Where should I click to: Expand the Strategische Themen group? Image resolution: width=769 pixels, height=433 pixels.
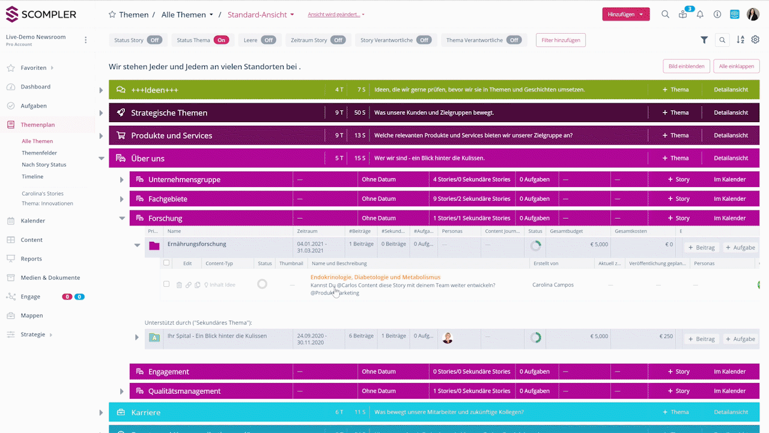point(101,113)
